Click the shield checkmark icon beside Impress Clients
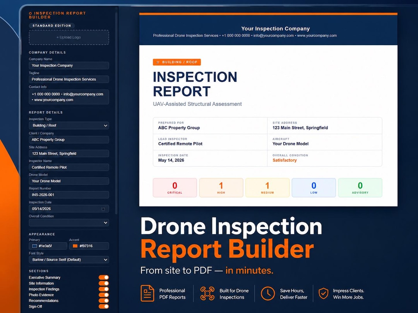The height and width of the screenshot is (313, 418). (324, 293)
